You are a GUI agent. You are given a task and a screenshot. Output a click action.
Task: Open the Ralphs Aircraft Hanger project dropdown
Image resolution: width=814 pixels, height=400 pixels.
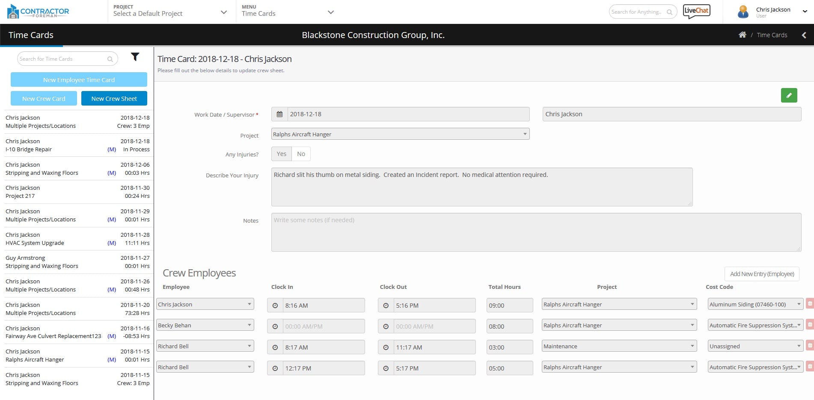coord(400,134)
